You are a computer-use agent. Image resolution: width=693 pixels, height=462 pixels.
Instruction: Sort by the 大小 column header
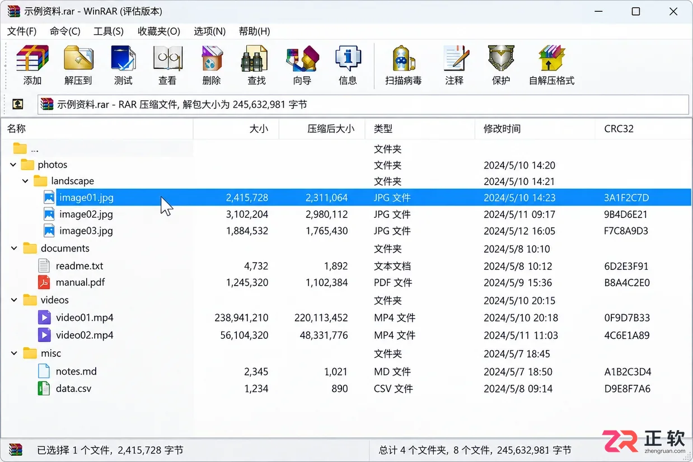coord(236,129)
